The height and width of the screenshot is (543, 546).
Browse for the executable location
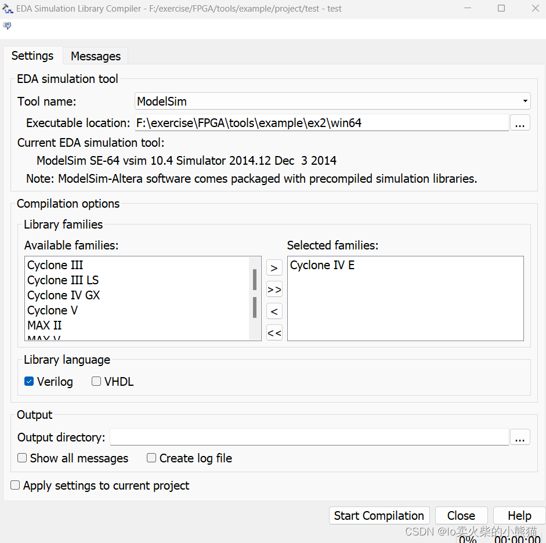point(519,123)
